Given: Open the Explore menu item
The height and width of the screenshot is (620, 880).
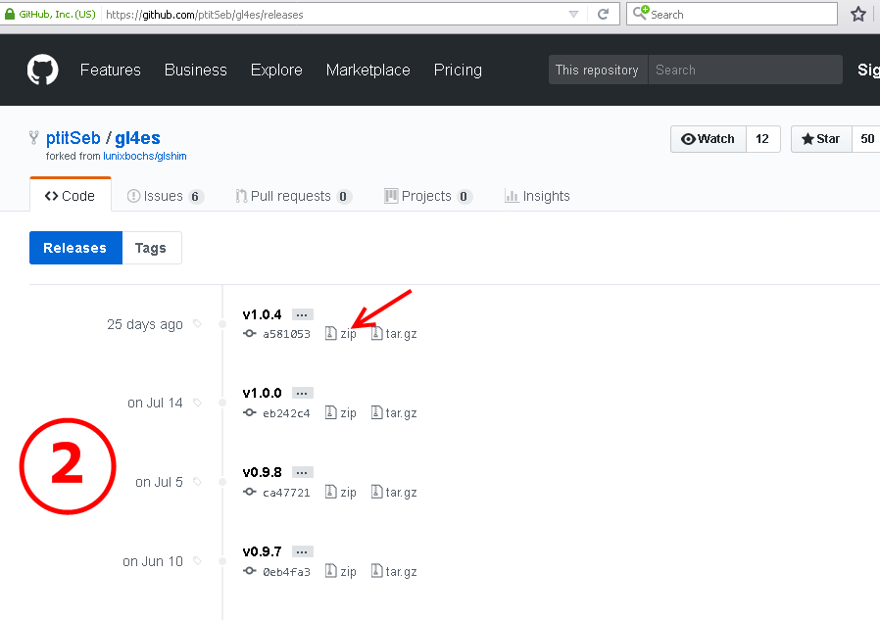Looking at the screenshot, I should tap(276, 70).
